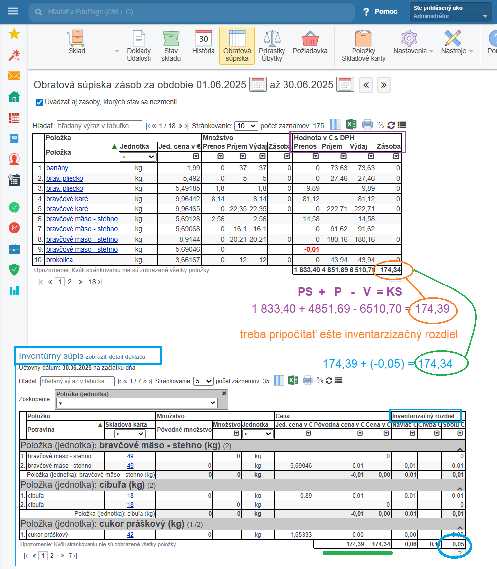Open column settings icon of upper table
Screen dimensions: 497x569
[335, 125]
